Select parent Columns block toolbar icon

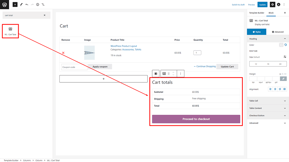156,74
